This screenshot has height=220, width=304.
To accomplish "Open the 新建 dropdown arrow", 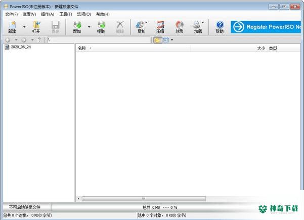I will [24, 27].
